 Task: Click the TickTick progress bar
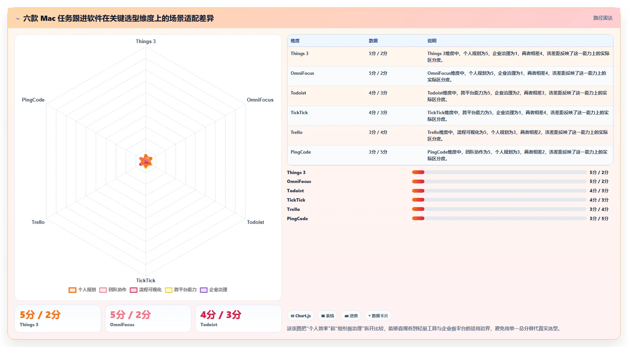(499, 200)
